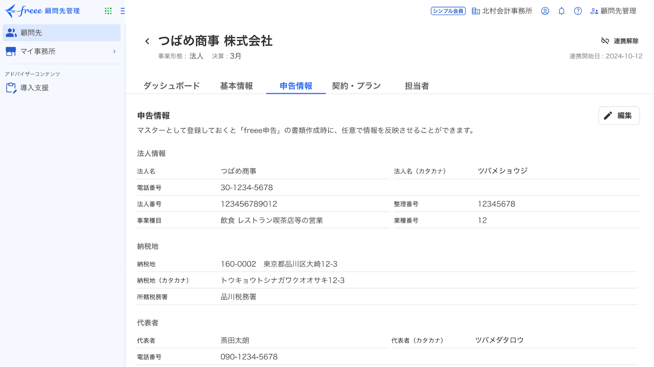Expand the マイ事務所 submenu chevron
Viewport: 654px width, 367px height.
click(114, 51)
